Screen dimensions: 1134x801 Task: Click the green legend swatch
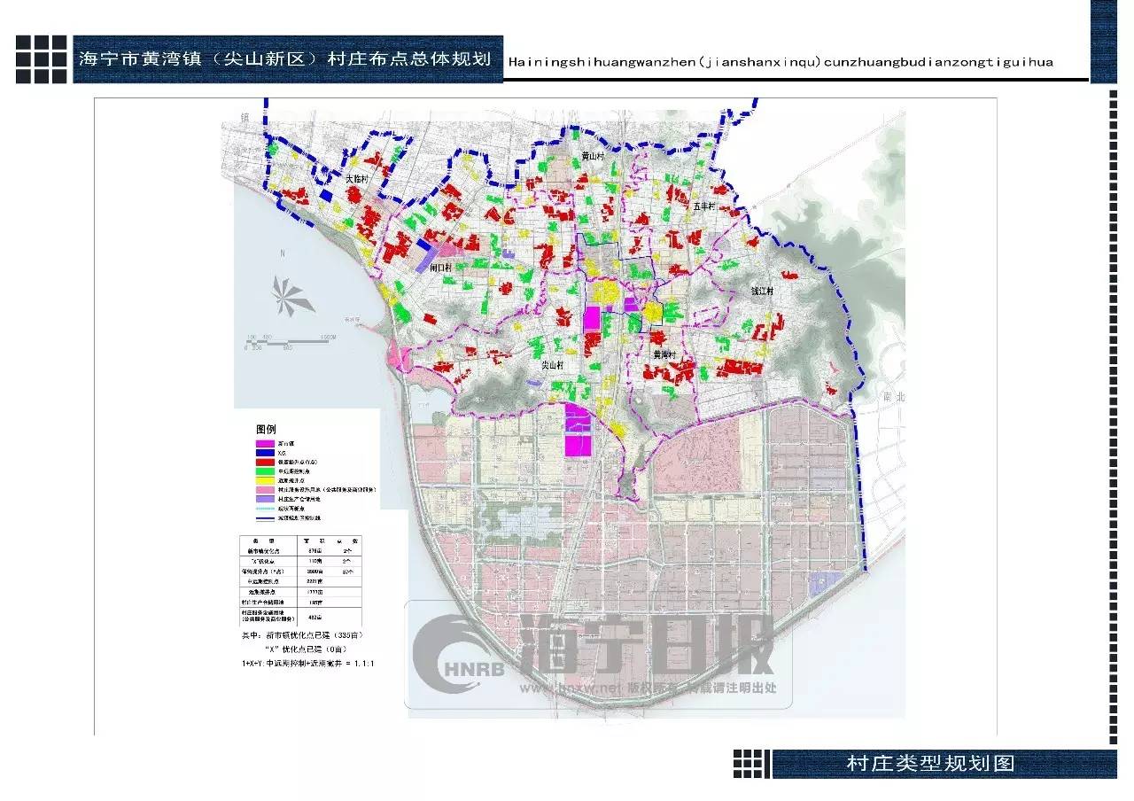coord(265,470)
